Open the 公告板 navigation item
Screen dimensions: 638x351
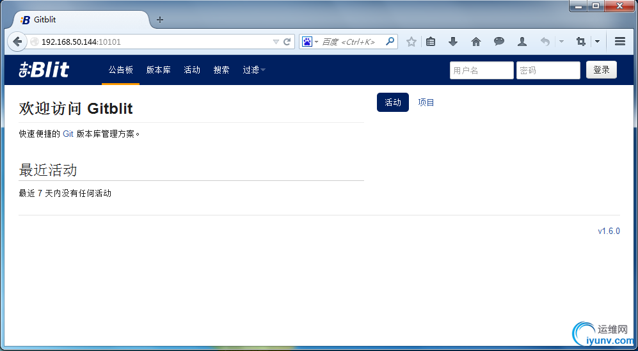click(120, 70)
